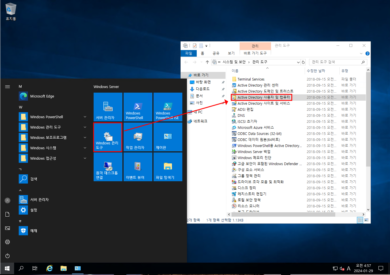This screenshot has height=275, width=390.
Task: Refresh the 관리 도구 folder view
Action: [303, 62]
